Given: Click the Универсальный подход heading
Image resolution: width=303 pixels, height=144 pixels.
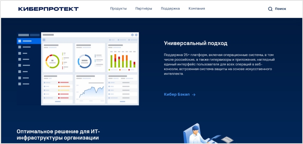Looking at the screenshot, I should [x=196, y=43].
